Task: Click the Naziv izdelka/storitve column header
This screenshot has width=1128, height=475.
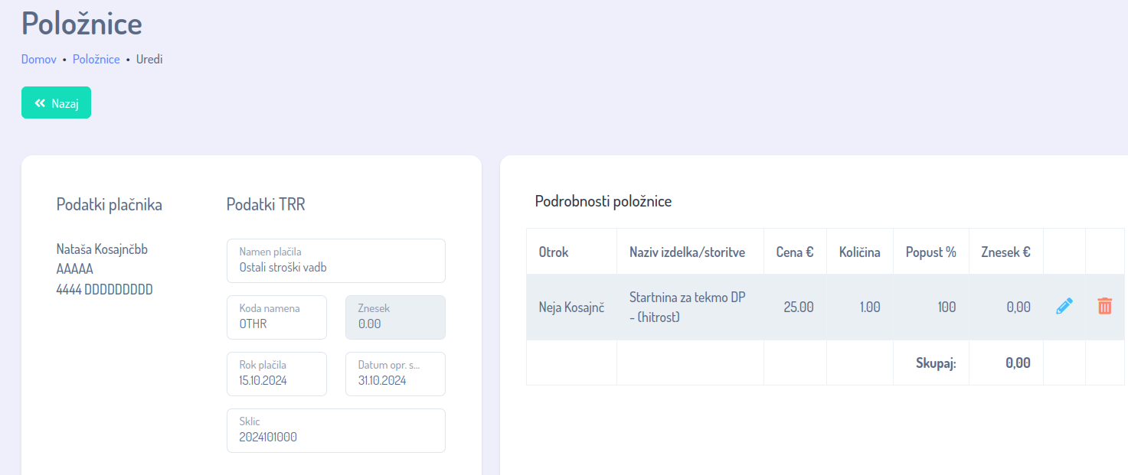Action: pos(687,252)
